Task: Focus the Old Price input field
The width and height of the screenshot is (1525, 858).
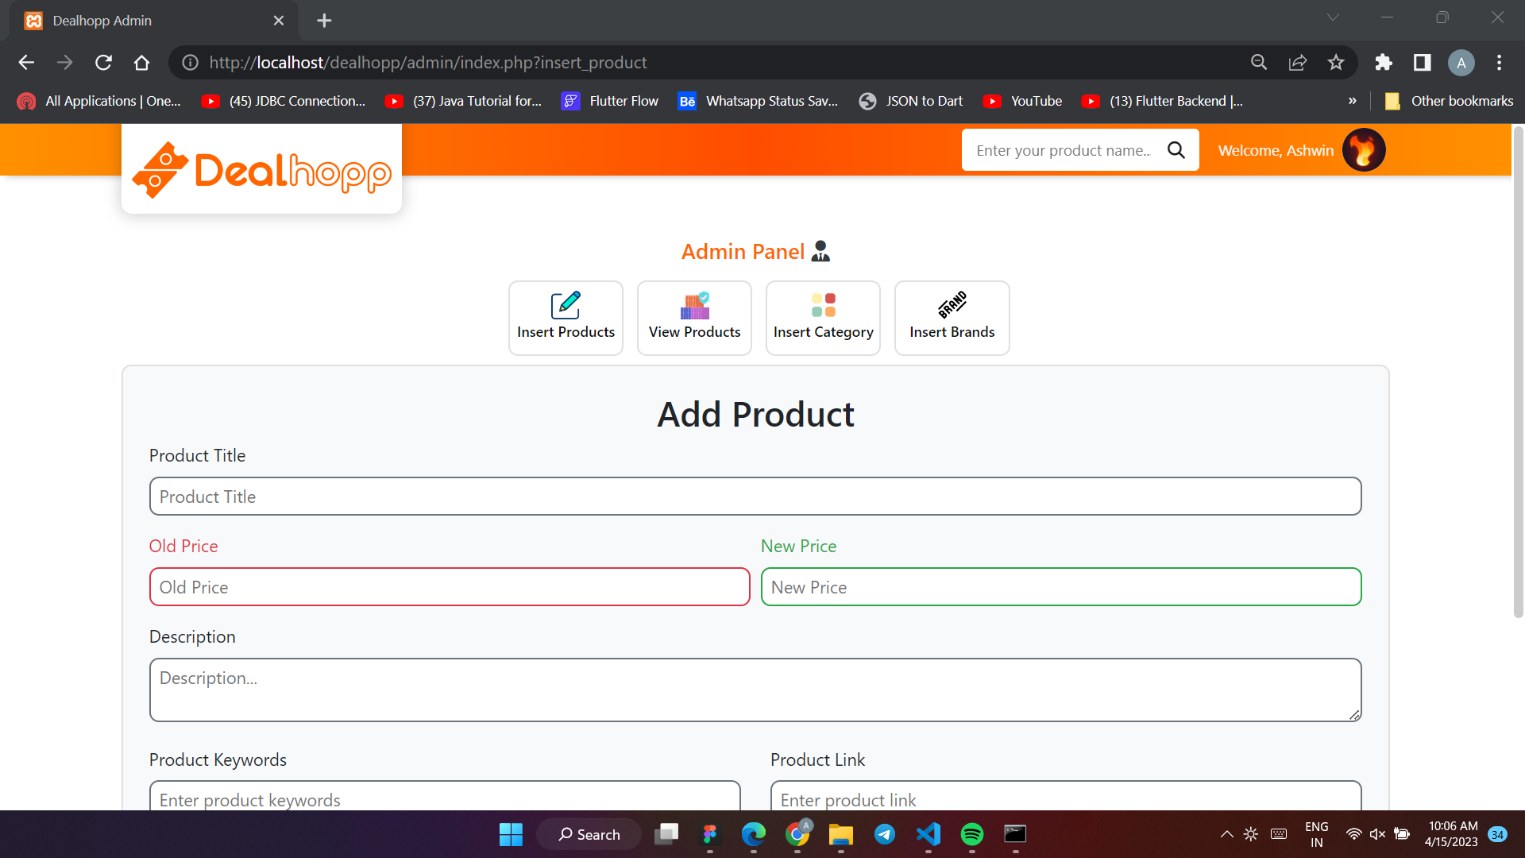Action: click(x=450, y=587)
